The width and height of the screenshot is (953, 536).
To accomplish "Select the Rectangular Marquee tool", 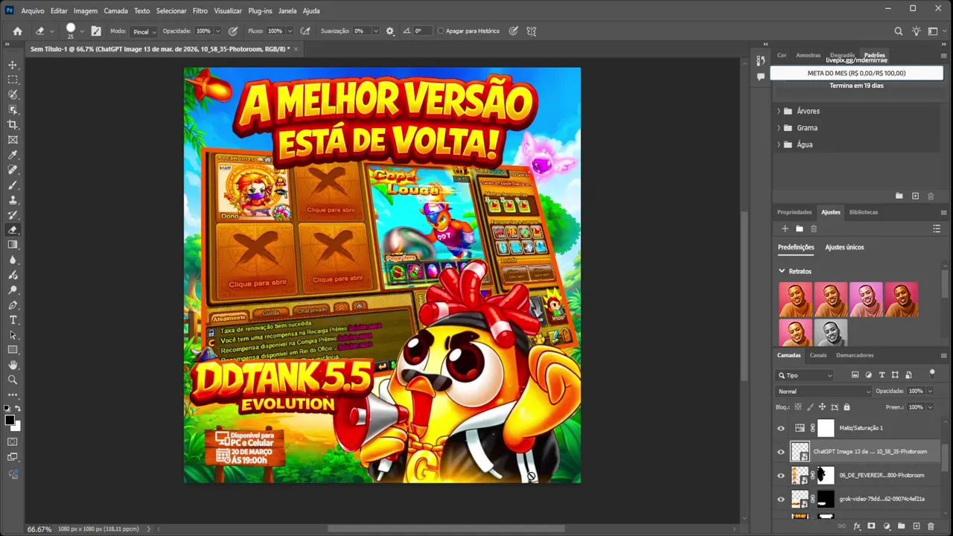I will tap(13, 80).
